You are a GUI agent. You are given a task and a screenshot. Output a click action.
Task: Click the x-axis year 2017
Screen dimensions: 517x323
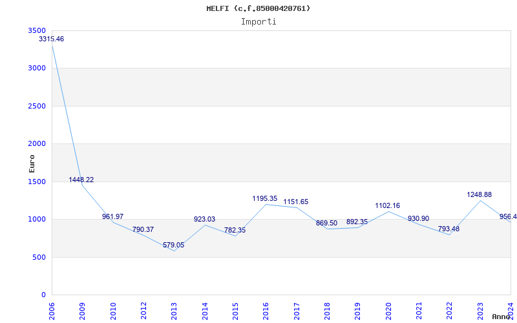click(x=297, y=311)
